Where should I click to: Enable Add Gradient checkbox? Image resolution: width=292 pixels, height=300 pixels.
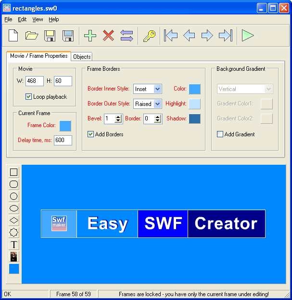tap(220, 134)
